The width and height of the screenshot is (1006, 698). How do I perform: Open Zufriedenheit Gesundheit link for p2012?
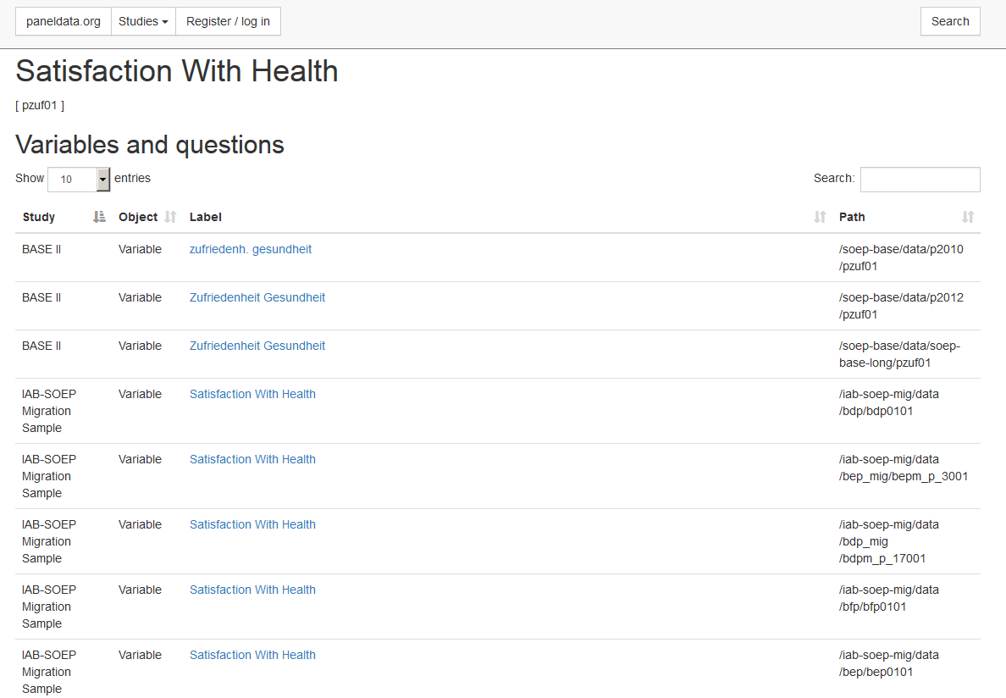[x=257, y=297]
